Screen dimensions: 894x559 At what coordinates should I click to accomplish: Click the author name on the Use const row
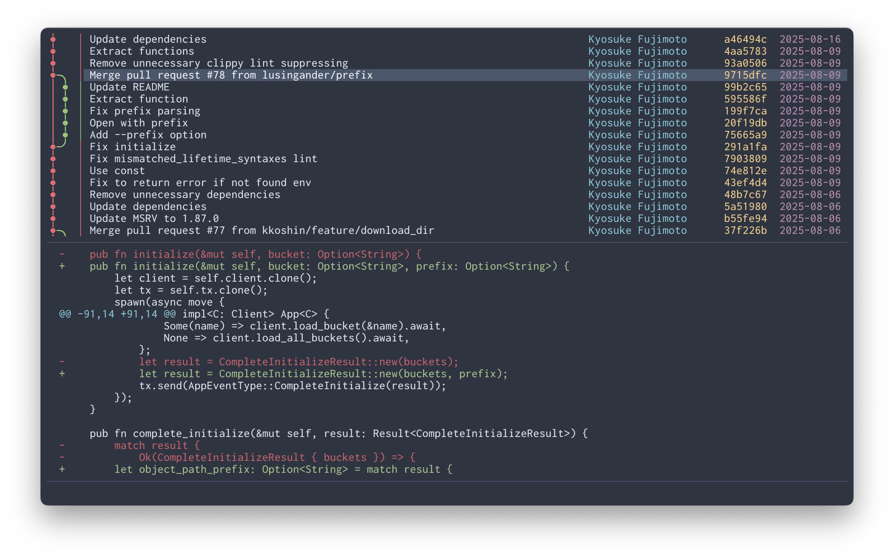pyautogui.click(x=637, y=171)
